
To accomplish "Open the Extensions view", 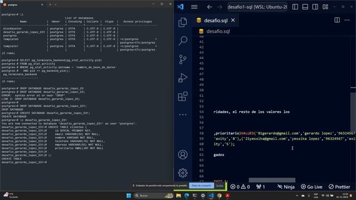I will (183, 96).
